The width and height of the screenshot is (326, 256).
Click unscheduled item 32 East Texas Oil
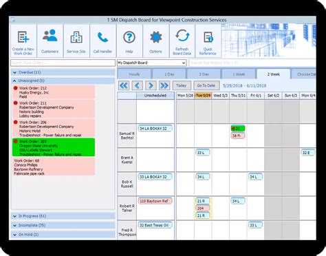click(x=155, y=225)
